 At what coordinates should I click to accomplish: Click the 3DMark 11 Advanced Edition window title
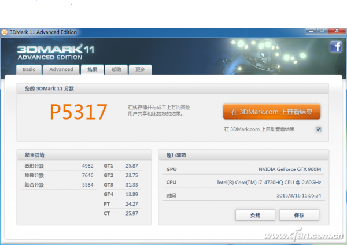[x=43, y=32]
